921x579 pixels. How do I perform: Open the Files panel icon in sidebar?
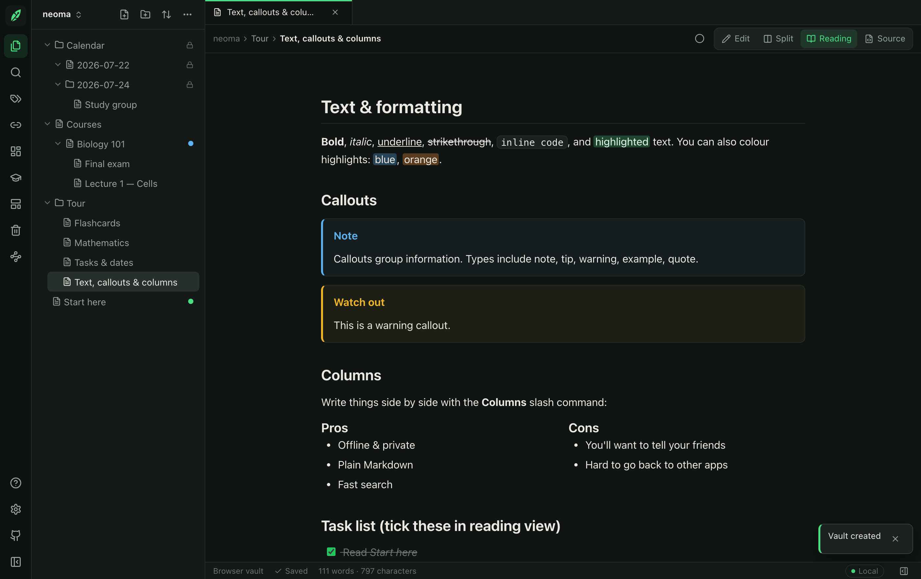tap(16, 46)
